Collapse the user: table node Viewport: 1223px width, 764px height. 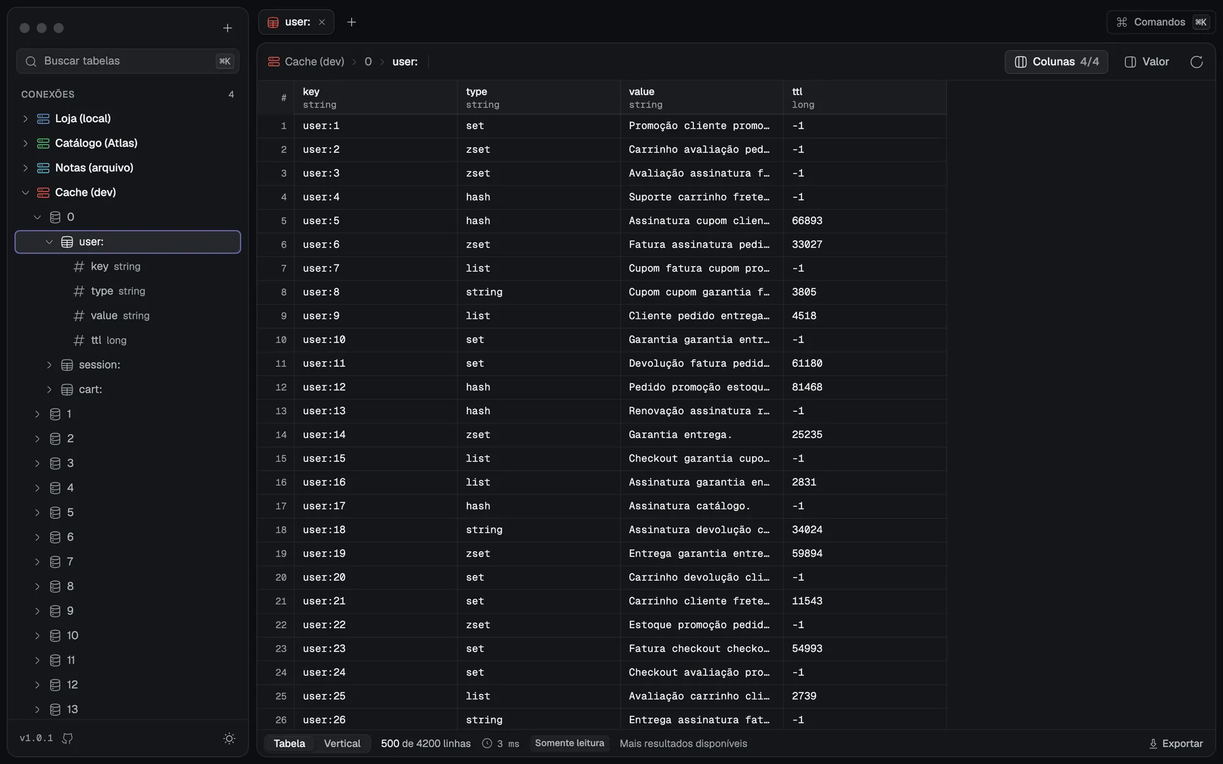[49, 242]
